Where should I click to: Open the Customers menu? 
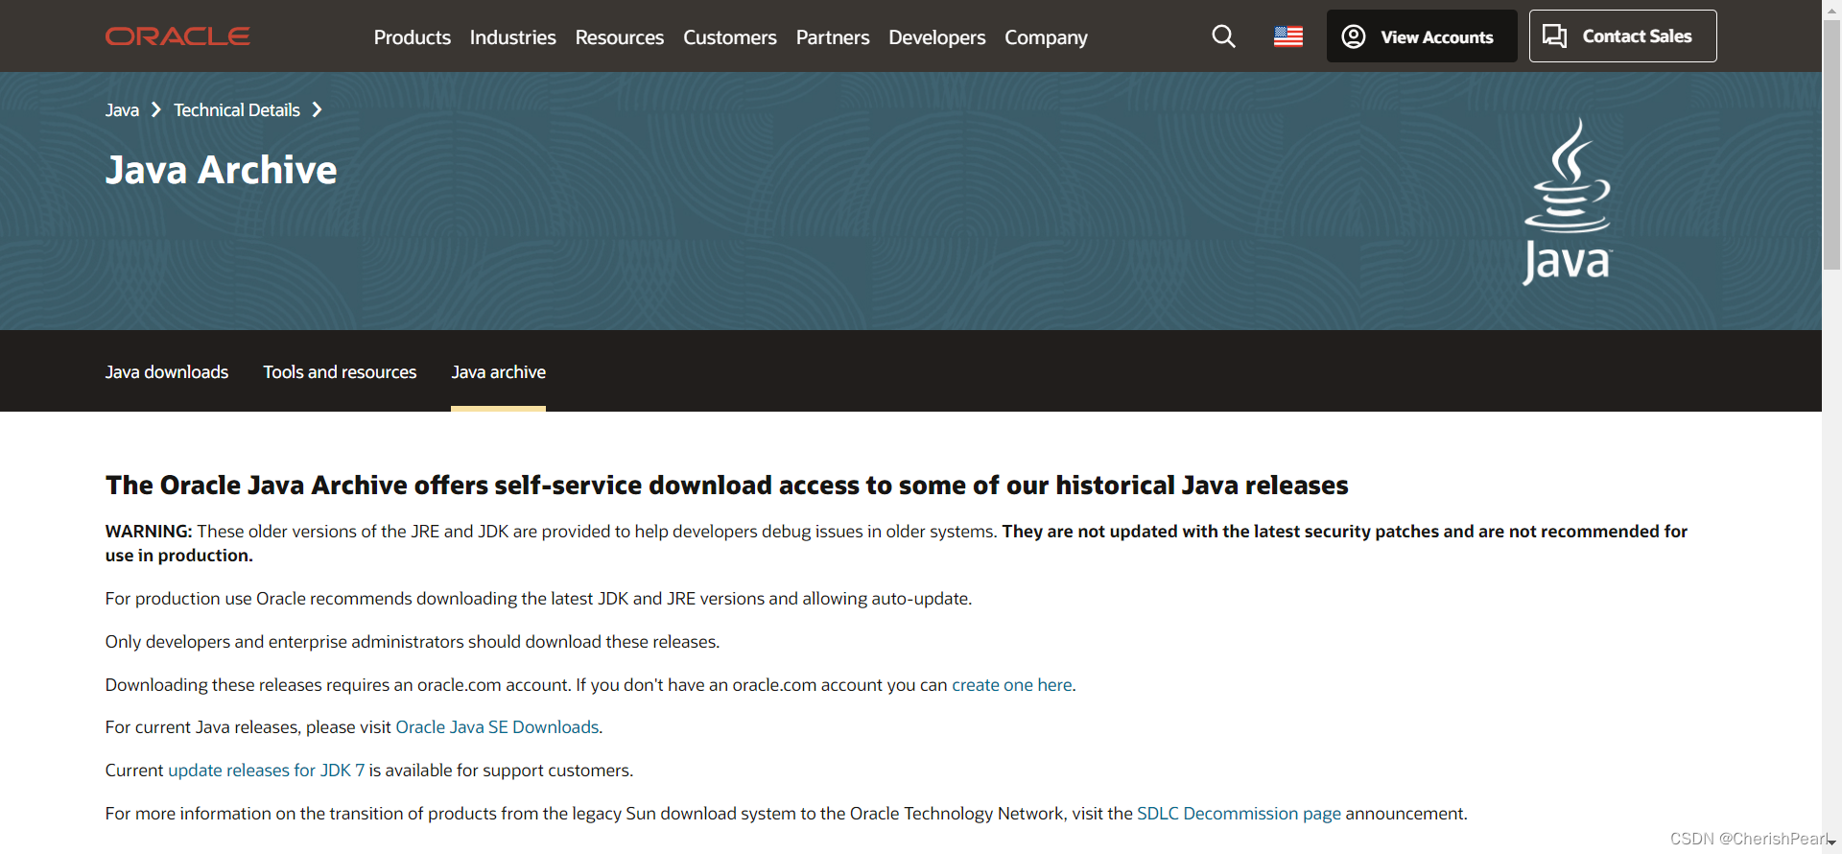coord(730,37)
